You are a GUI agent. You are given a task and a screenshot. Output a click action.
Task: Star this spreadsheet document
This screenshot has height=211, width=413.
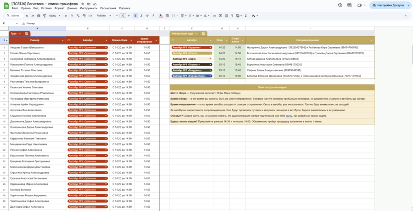coord(83,4)
